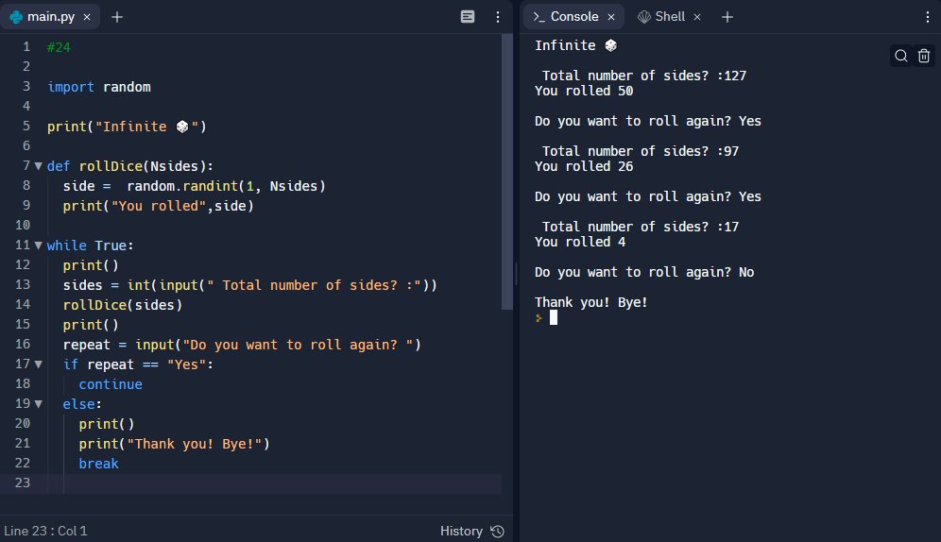
Task: Click 'rollDice(sides)' code line
Action: click(123, 305)
